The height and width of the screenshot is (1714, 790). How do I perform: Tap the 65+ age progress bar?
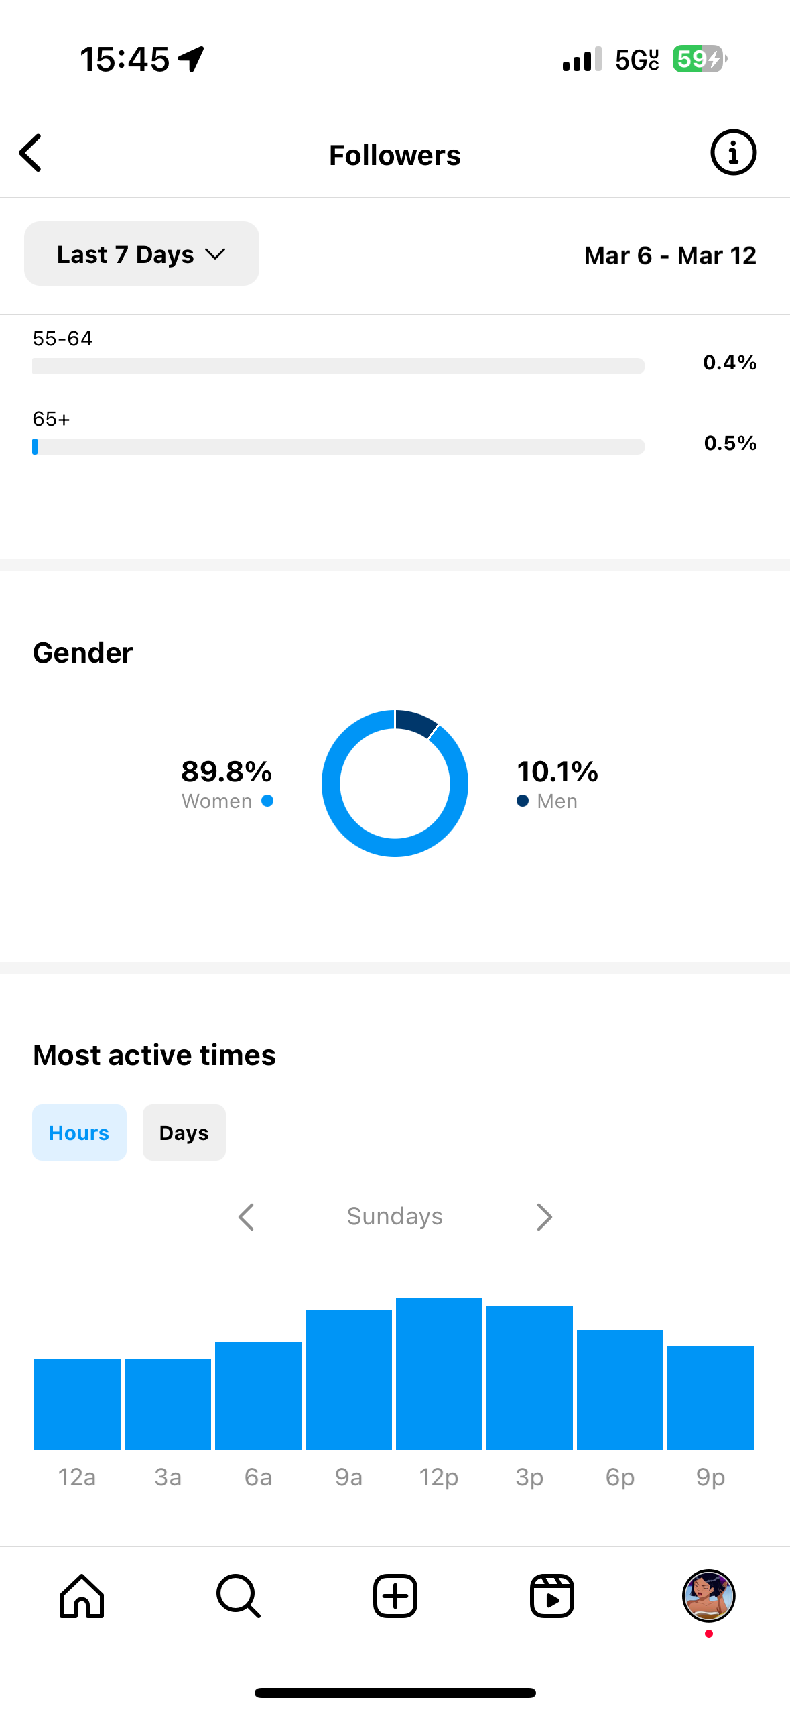click(338, 447)
